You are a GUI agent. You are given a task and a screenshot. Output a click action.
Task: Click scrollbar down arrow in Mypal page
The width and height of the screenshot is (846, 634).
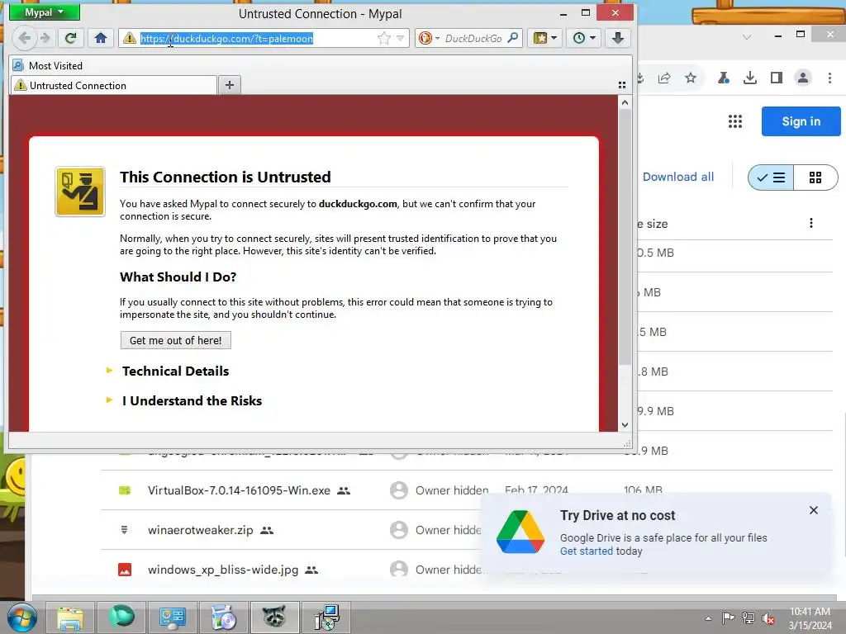(625, 425)
